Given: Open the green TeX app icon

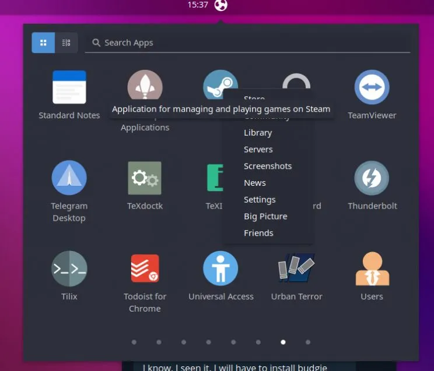Looking at the screenshot, I should click(x=215, y=178).
